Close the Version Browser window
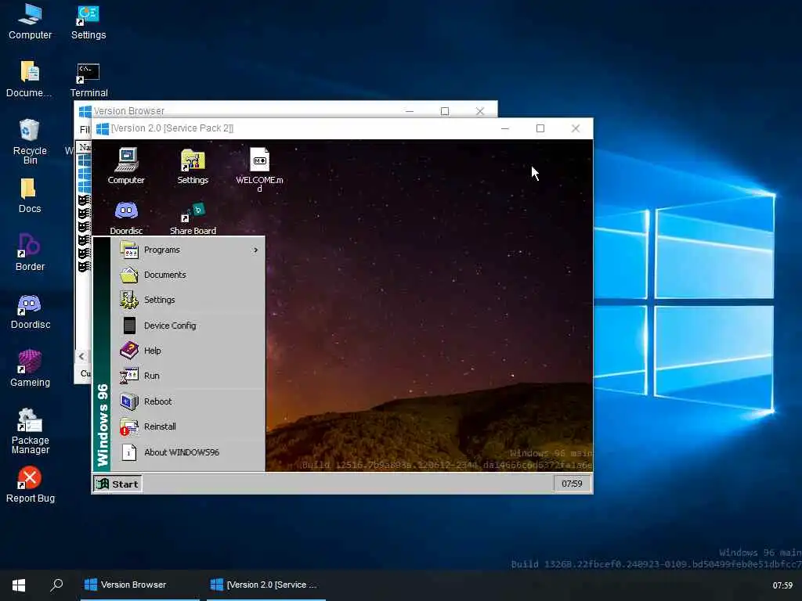The image size is (802, 601). click(480, 111)
